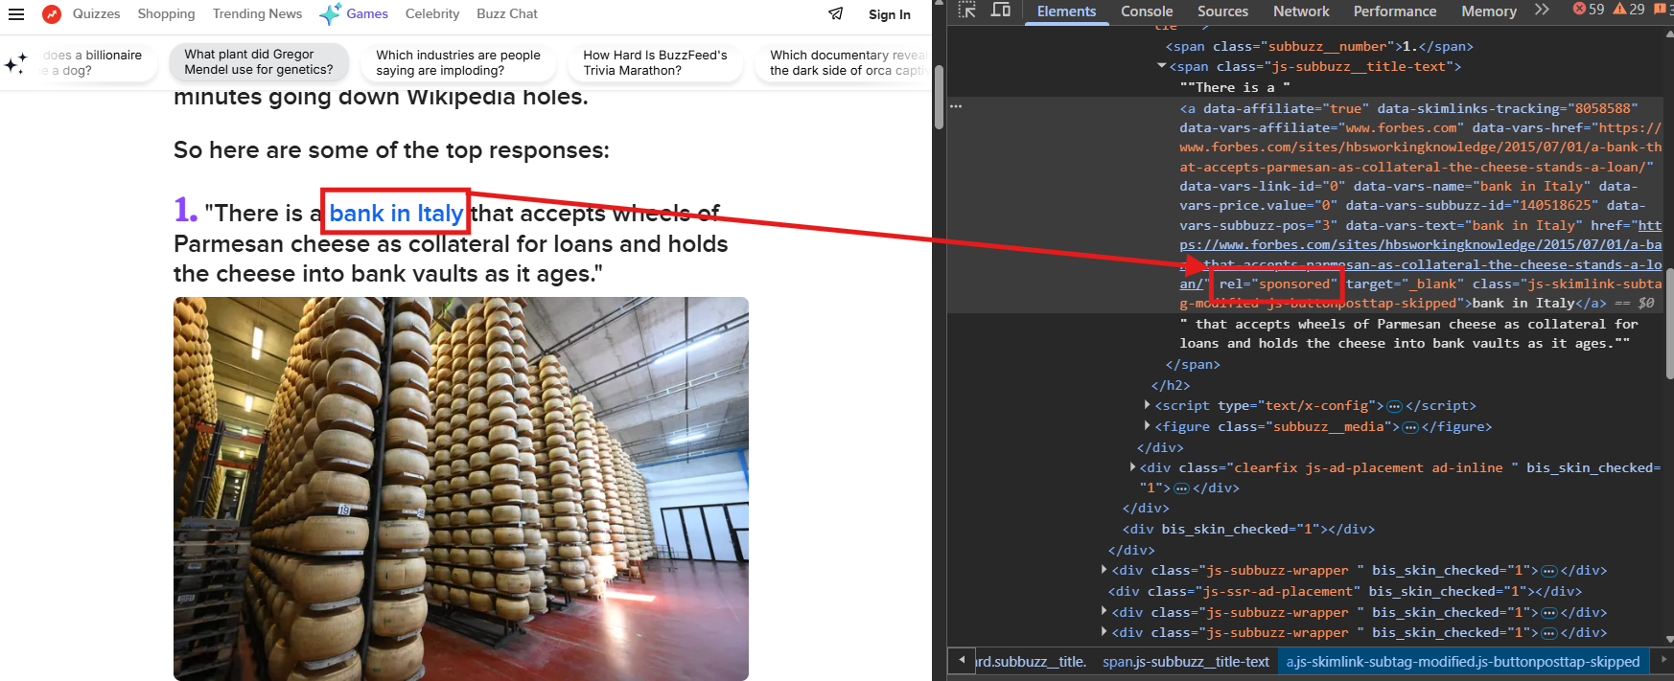
Task: Click the target="_blank" attribute text
Action: pos(1405,284)
